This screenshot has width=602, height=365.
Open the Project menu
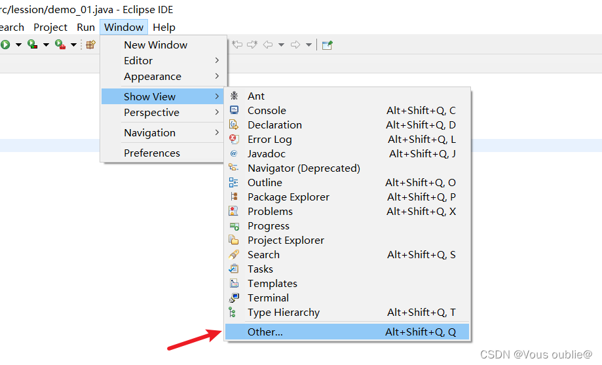click(x=50, y=28)
